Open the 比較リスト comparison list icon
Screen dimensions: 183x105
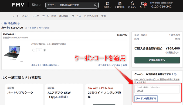tap(120, 5)
